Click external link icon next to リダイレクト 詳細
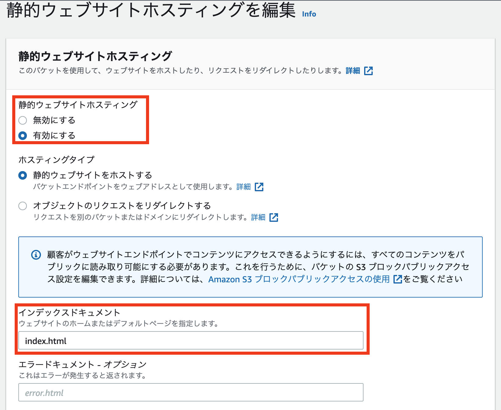 (x=274, y=217)
